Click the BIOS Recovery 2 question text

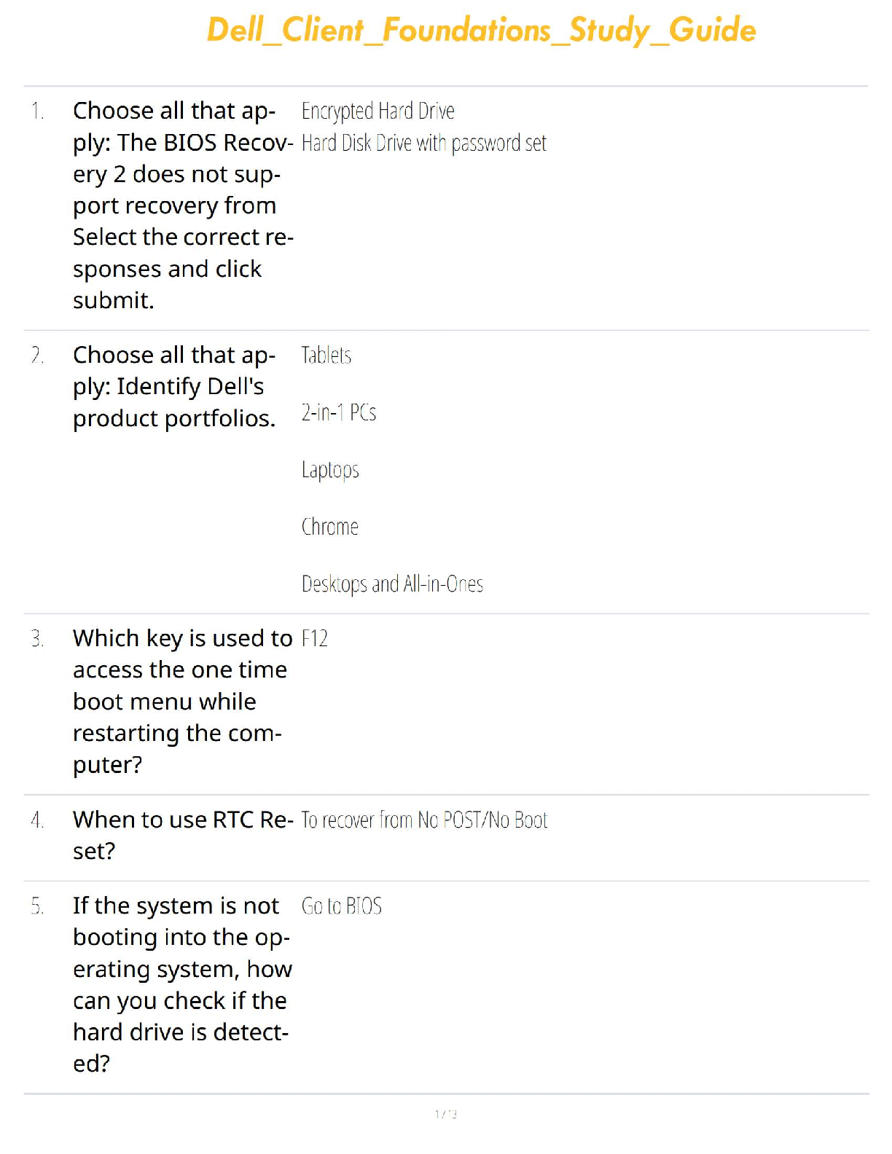click(x=182, y=205)
